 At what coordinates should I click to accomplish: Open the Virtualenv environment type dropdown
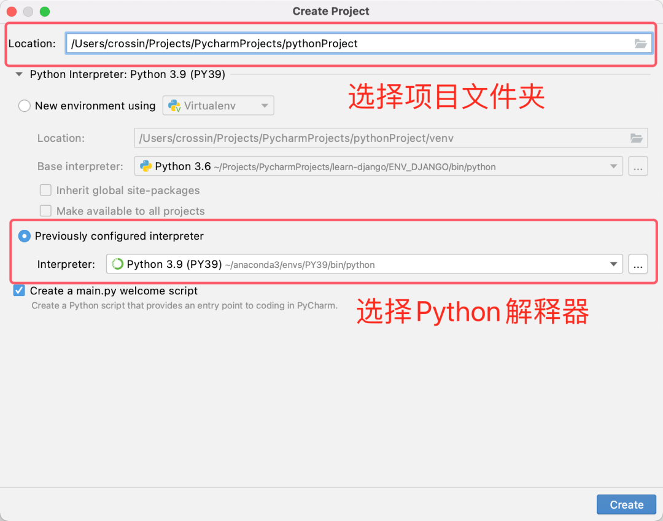[x=218, y=106]
